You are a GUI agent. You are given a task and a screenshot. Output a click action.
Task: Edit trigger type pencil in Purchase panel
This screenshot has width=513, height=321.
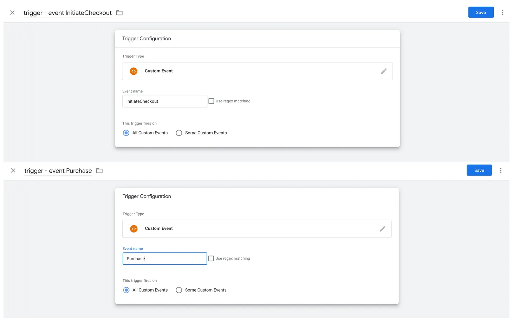pyautogui.click(x=382, y=229)
